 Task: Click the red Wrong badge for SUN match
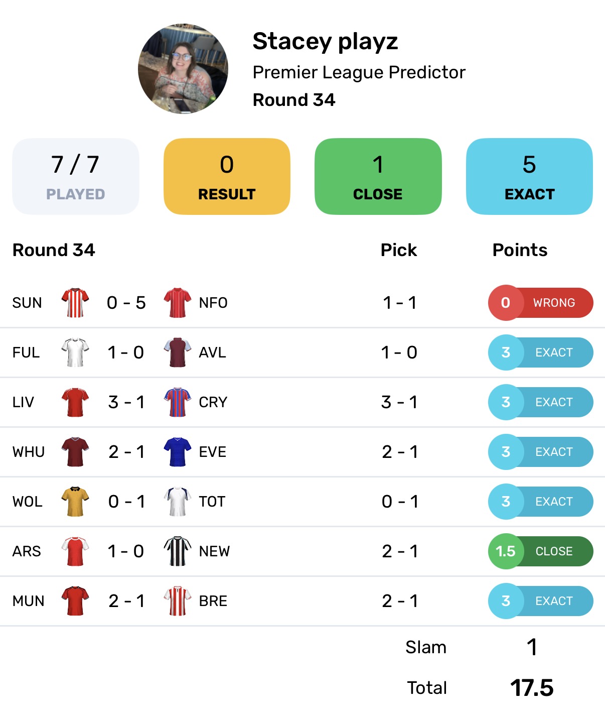pyautogui.click(x=541, y=303)
